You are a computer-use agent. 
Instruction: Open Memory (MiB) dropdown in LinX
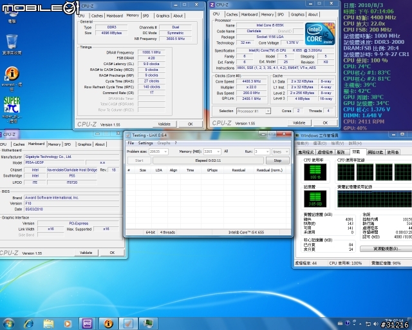pyautogui.click(x=212, y=151)
